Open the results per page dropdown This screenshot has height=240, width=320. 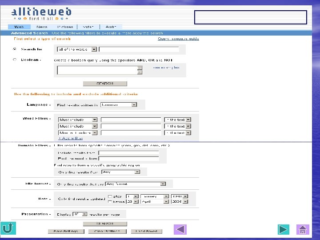click(x=80, y=214)
